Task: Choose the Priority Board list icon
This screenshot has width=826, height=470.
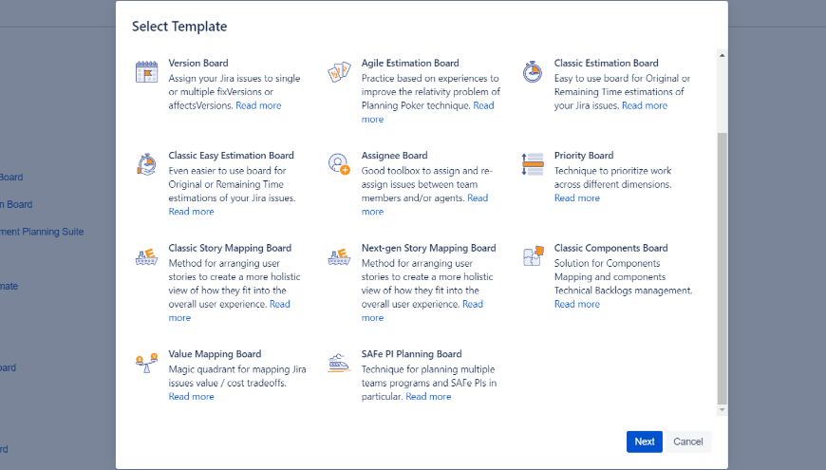Action: click(x=532, y=164)
